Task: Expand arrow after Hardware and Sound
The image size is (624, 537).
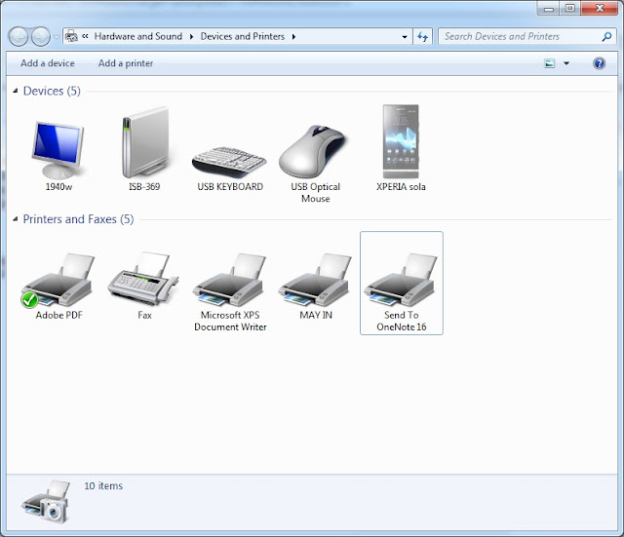Action: click(x=191, y=37)
